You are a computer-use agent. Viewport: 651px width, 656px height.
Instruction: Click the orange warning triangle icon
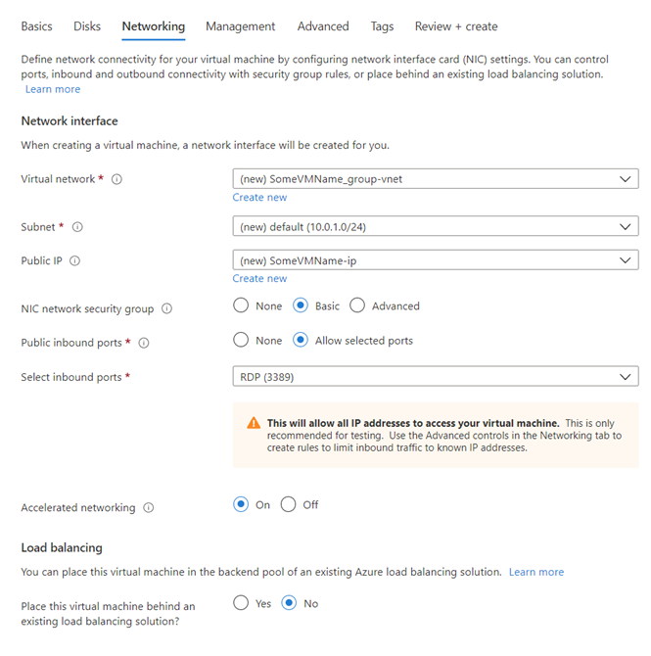pos(254,423)
